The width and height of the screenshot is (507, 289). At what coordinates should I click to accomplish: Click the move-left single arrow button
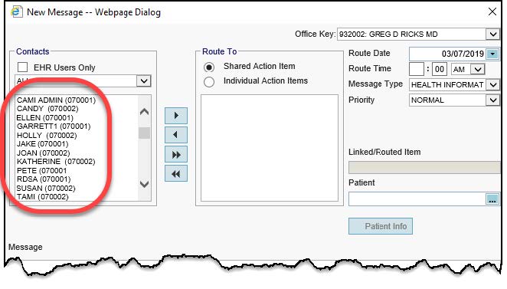click(176, 135)
